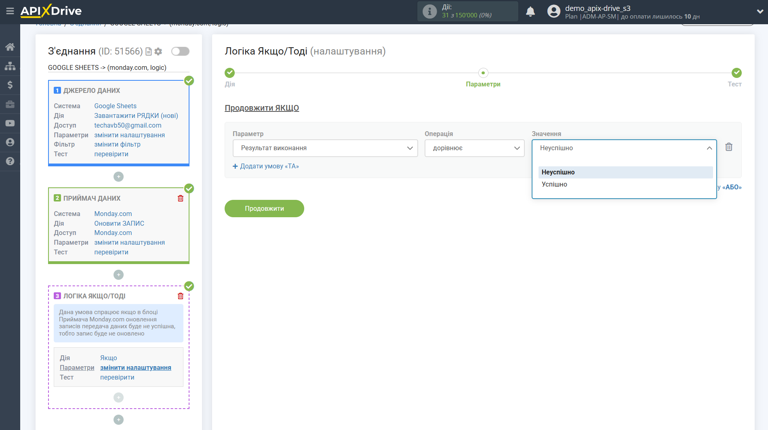Screen dimensions: 768x430
Task: Click the logic block description note
Action: click(x=118, y=323)
